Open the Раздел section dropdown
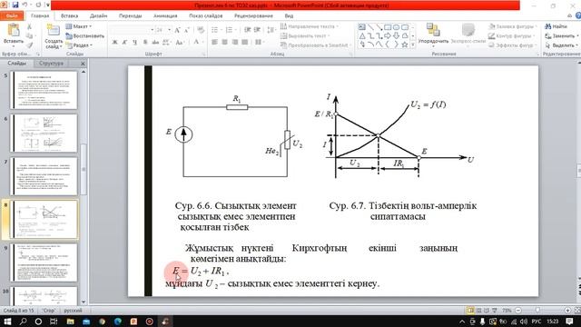 [x=79, y=45]
